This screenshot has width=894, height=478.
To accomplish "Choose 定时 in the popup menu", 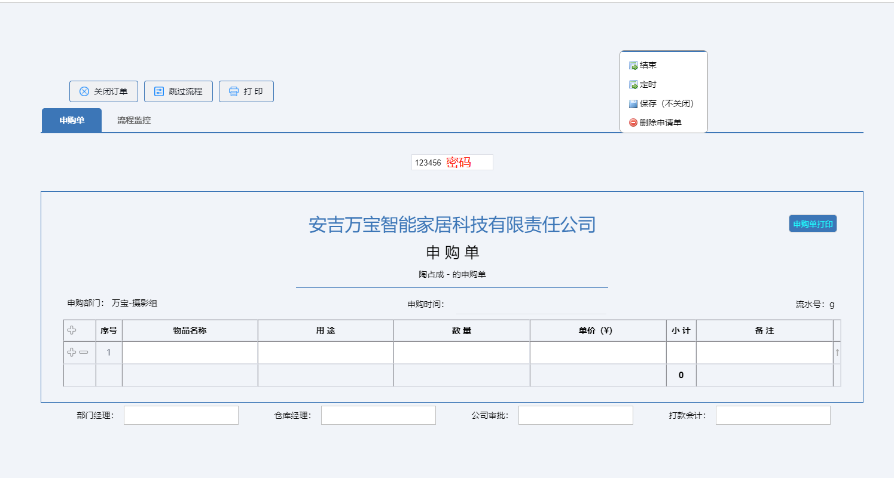I will [x=648, y=85].
